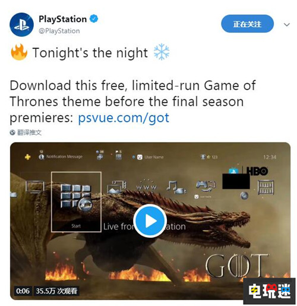Click the PlayStation display name
Viewport: 297px width, 306px height.
tap(62, 19)
